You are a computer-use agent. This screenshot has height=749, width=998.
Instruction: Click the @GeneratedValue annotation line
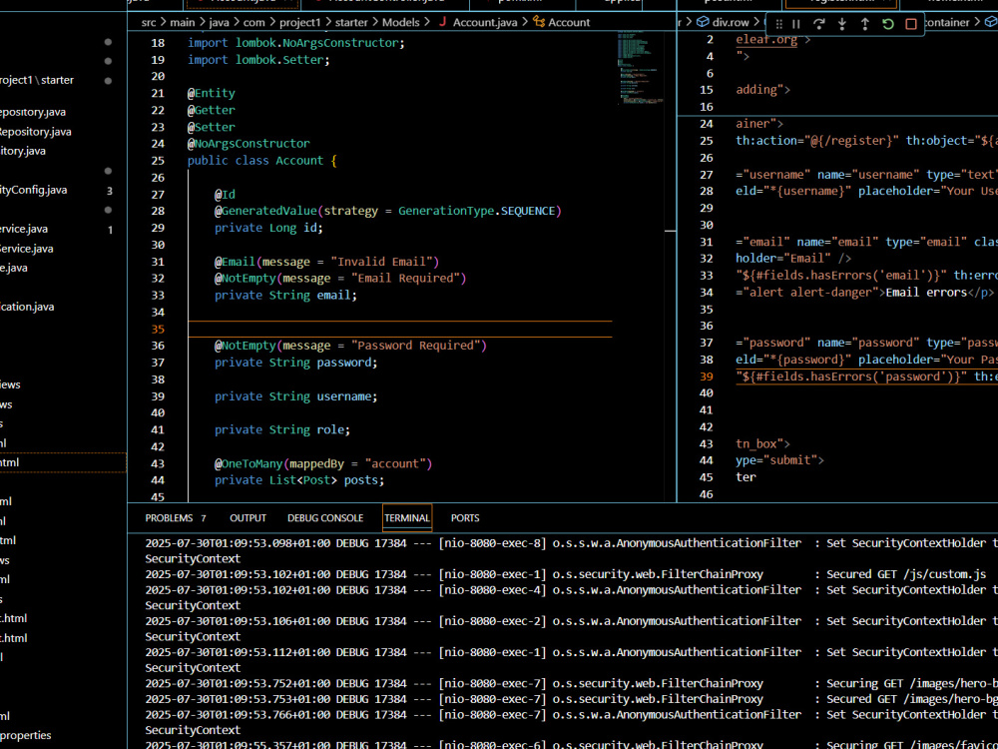click(387, 211)
